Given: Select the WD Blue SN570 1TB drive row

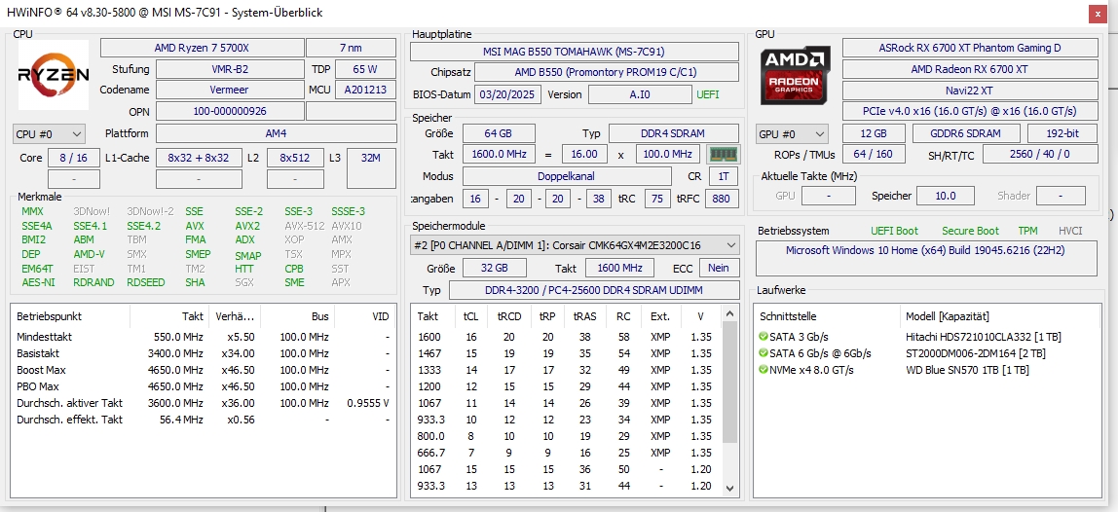Looking at the screenshot, I should [927, 369].
